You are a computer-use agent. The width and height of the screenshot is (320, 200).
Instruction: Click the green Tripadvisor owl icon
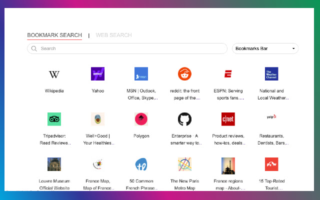click(x=54, y=119)
